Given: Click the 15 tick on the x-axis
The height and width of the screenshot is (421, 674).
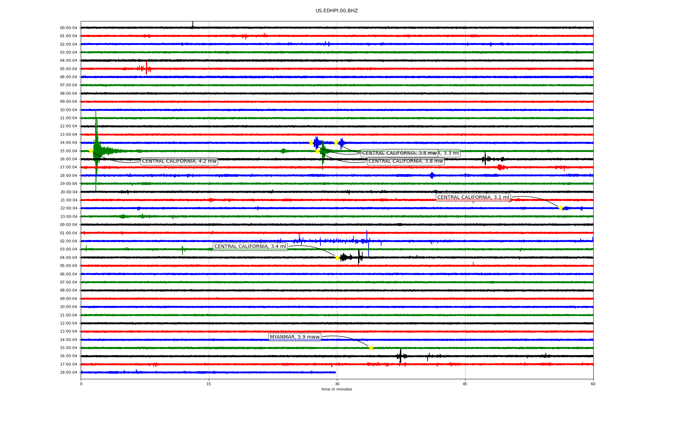Looking at the screenshot, I should tap(209, 384).
